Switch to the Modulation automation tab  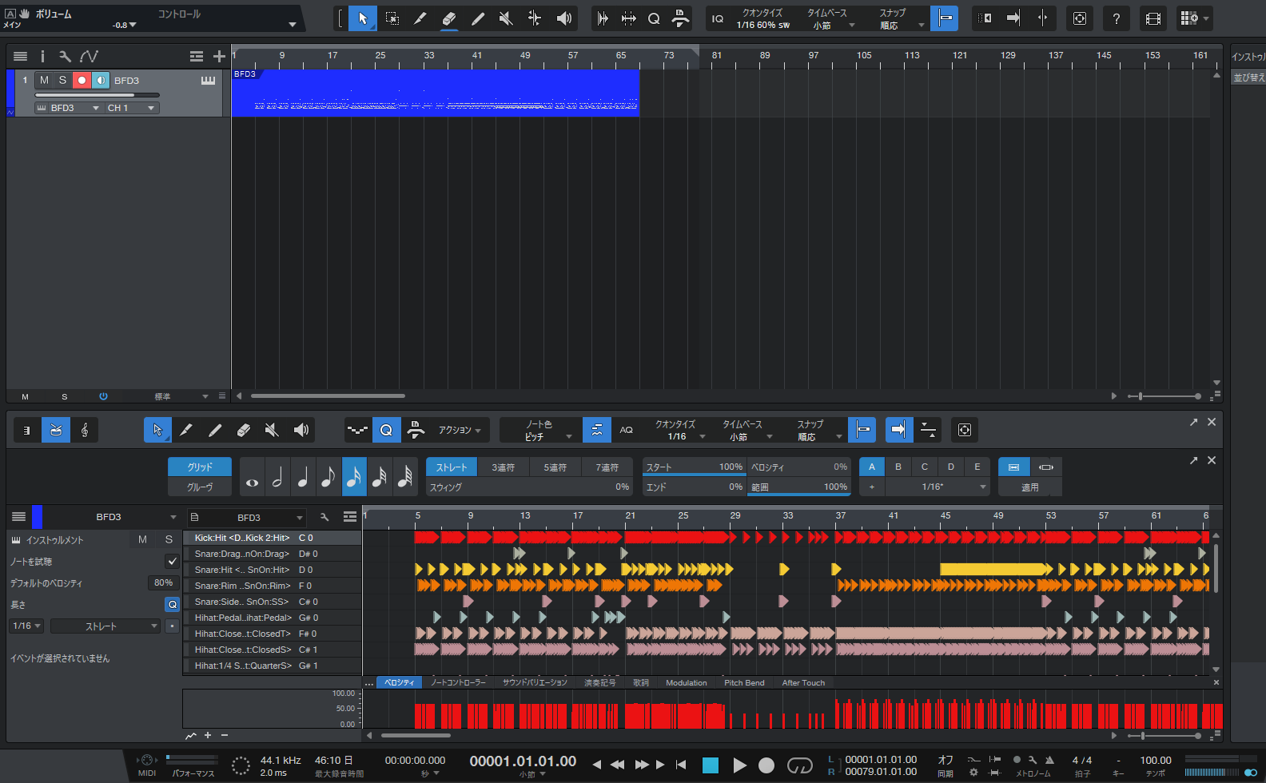(x=686, y=683)
